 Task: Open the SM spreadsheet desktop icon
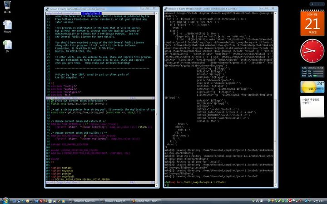point(7,46)
